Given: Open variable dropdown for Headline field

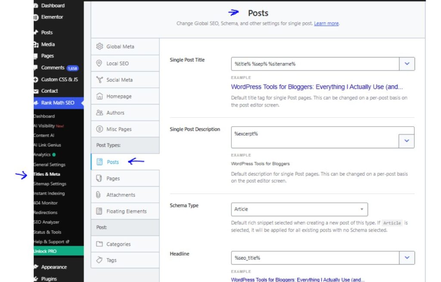Looking at the screenshot, I should click(x=407, y=257).
